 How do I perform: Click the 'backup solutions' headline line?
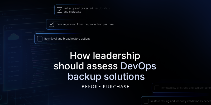coord(106,76)
